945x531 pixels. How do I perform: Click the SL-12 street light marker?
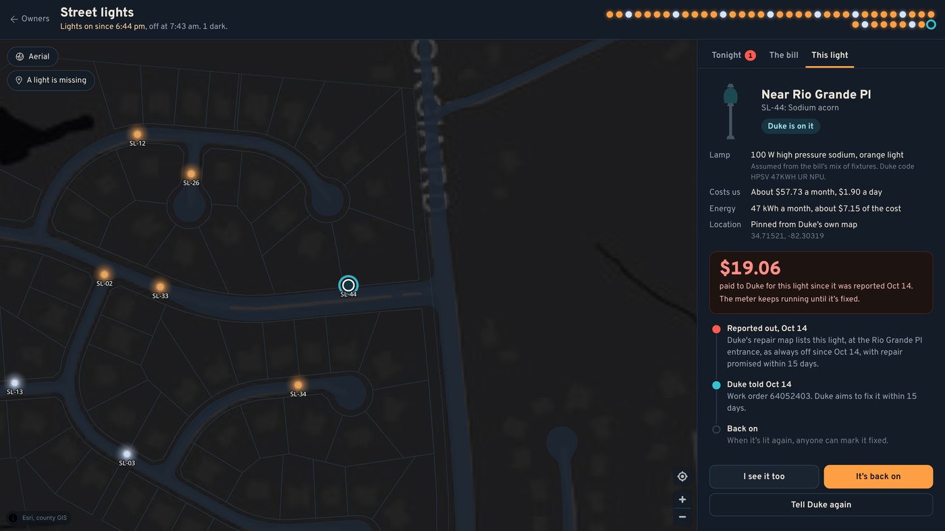coord(137,134)
